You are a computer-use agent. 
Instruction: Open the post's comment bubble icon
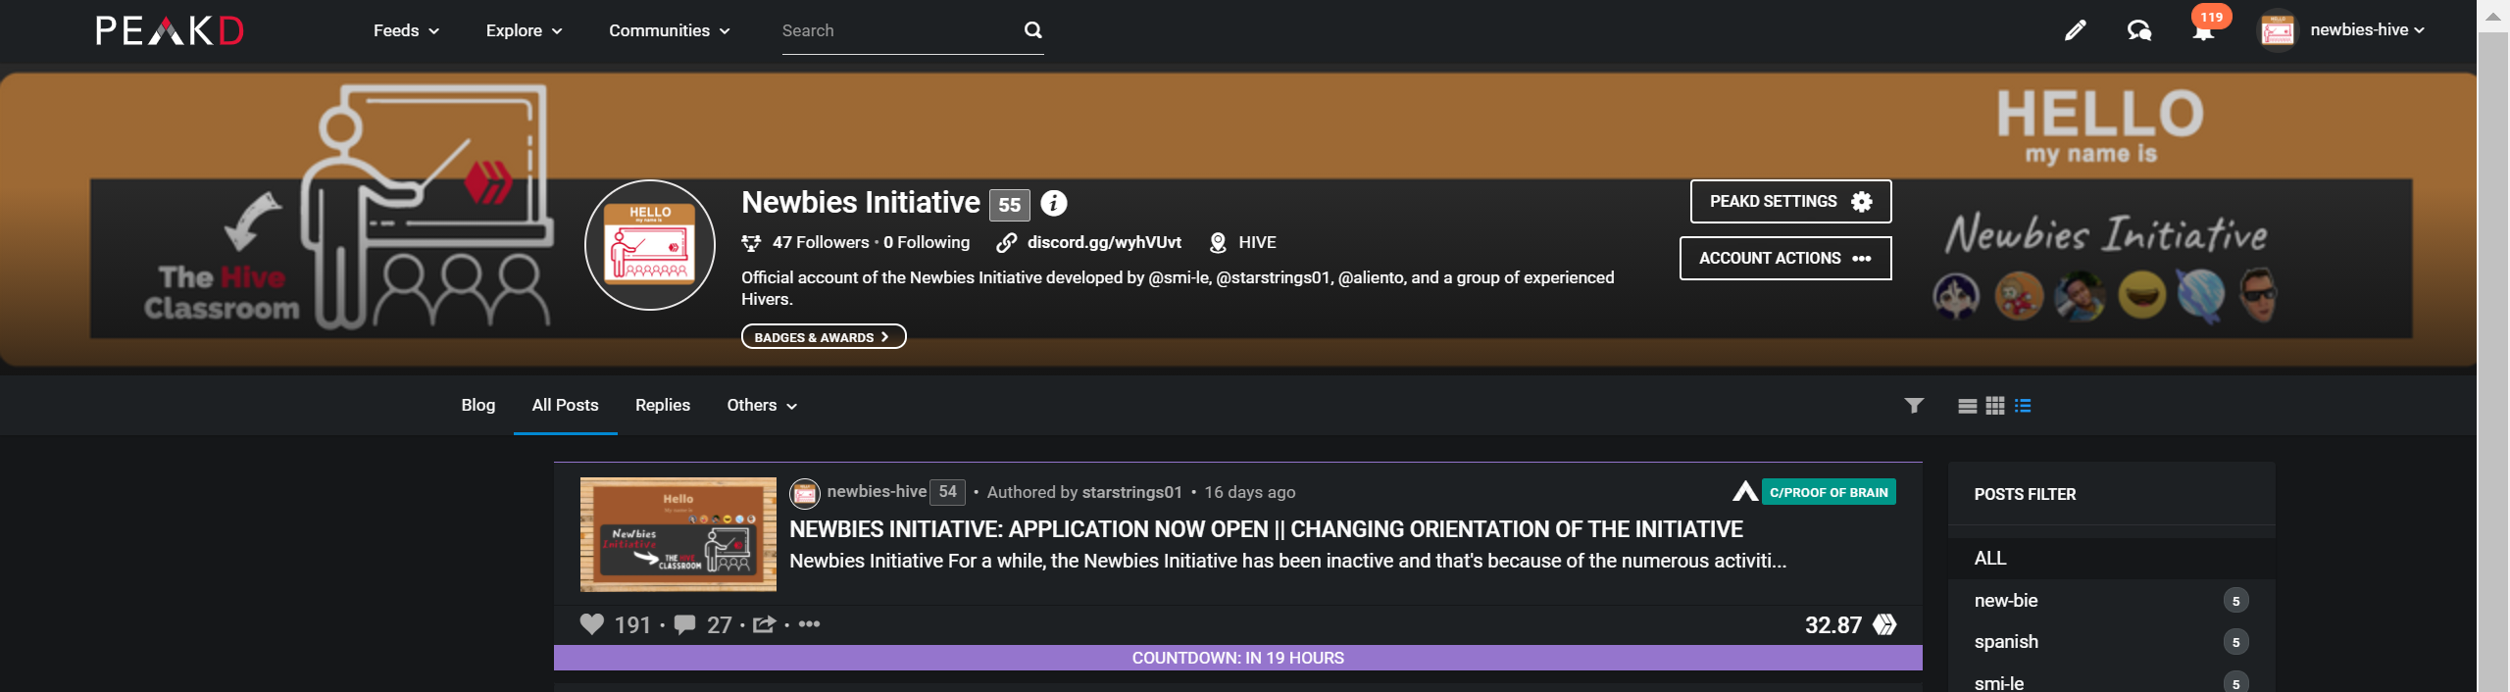(x=685, y=624)
